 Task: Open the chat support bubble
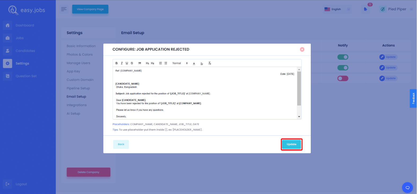pos(407,188)
